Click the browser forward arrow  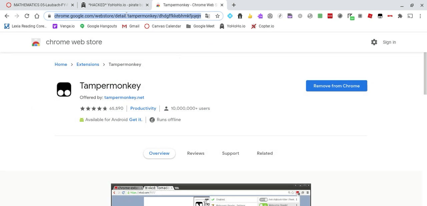click(17, 16)
